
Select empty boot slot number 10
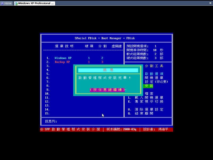[x=47, y=94]
